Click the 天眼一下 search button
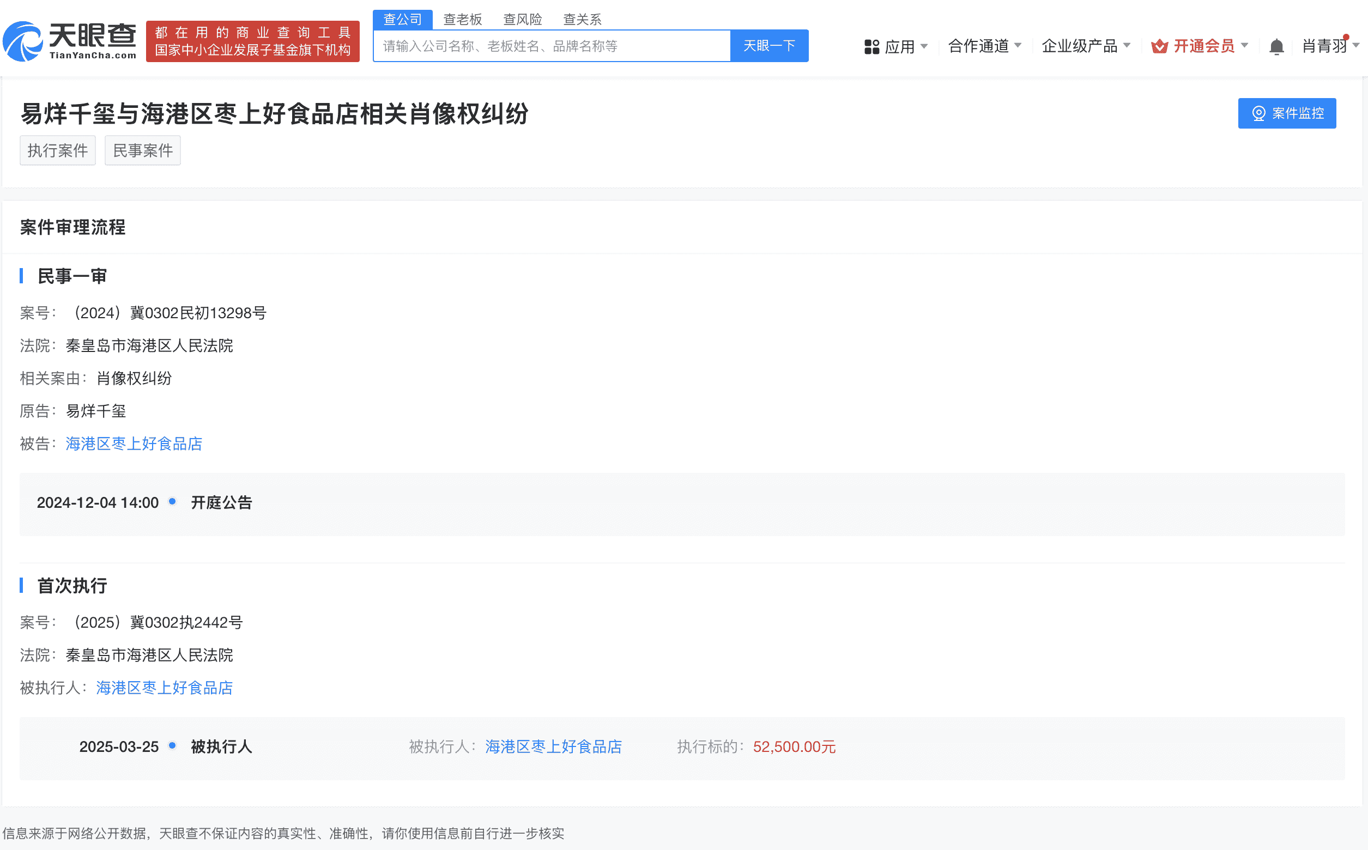 click(769, 46)
